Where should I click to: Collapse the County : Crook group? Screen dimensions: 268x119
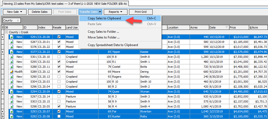(x=6, y=32)
